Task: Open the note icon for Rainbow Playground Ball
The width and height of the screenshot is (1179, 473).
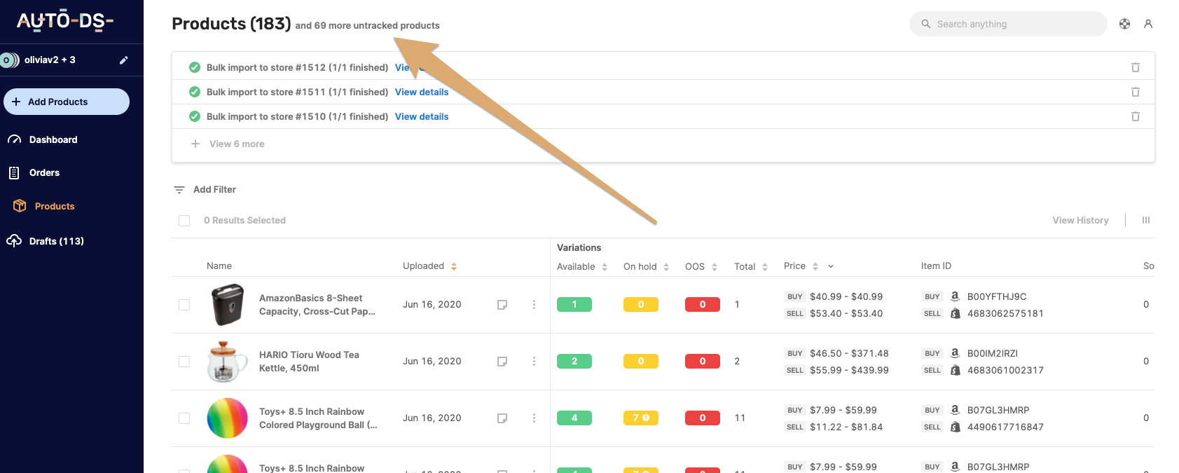Action: (502, 418)
